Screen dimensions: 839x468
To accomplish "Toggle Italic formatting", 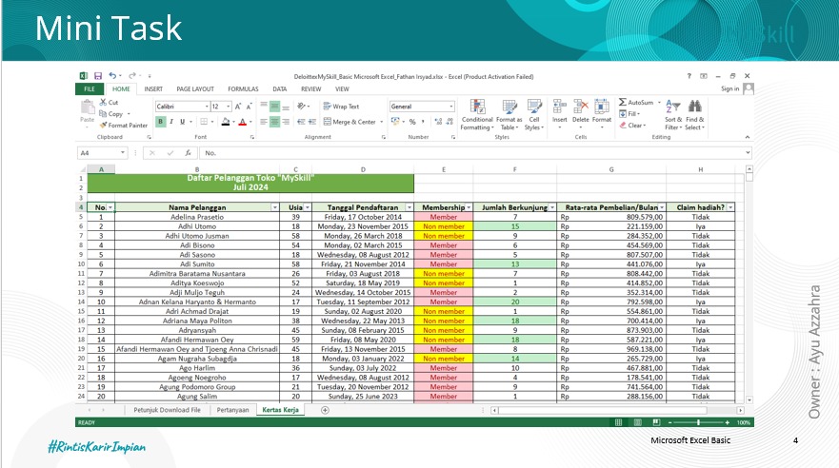I will pyautogui.click(x=171, y=122).
